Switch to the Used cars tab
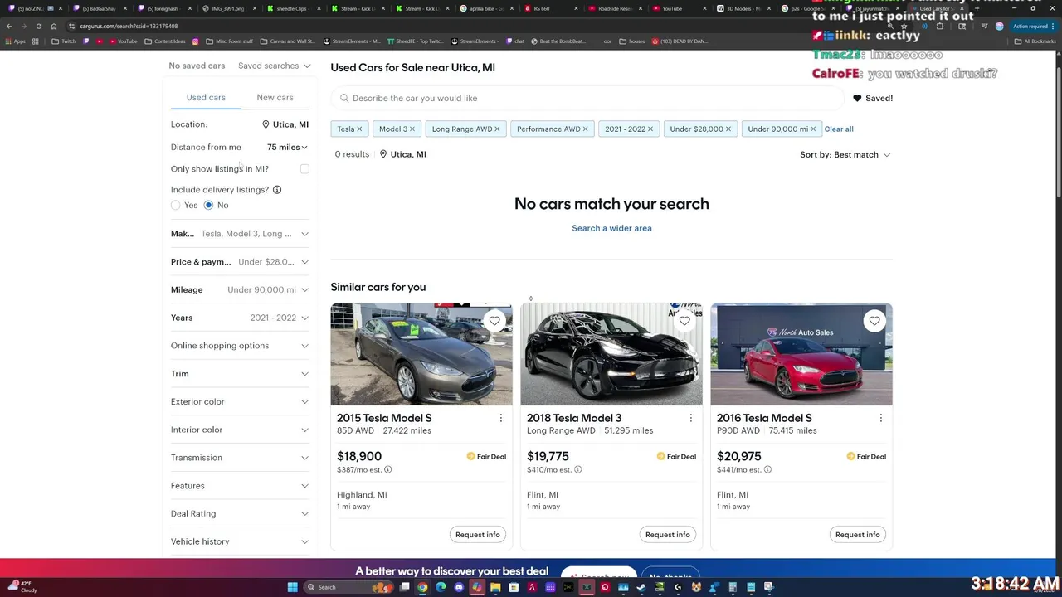Screen dimensions: 1062x597 pos(206,98)
